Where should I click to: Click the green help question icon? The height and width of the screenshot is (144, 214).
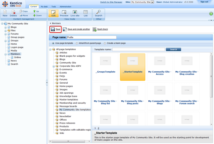coord(211,14)
